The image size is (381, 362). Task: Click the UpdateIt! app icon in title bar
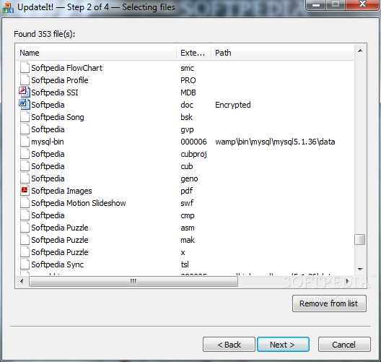[x=8, y=7]
